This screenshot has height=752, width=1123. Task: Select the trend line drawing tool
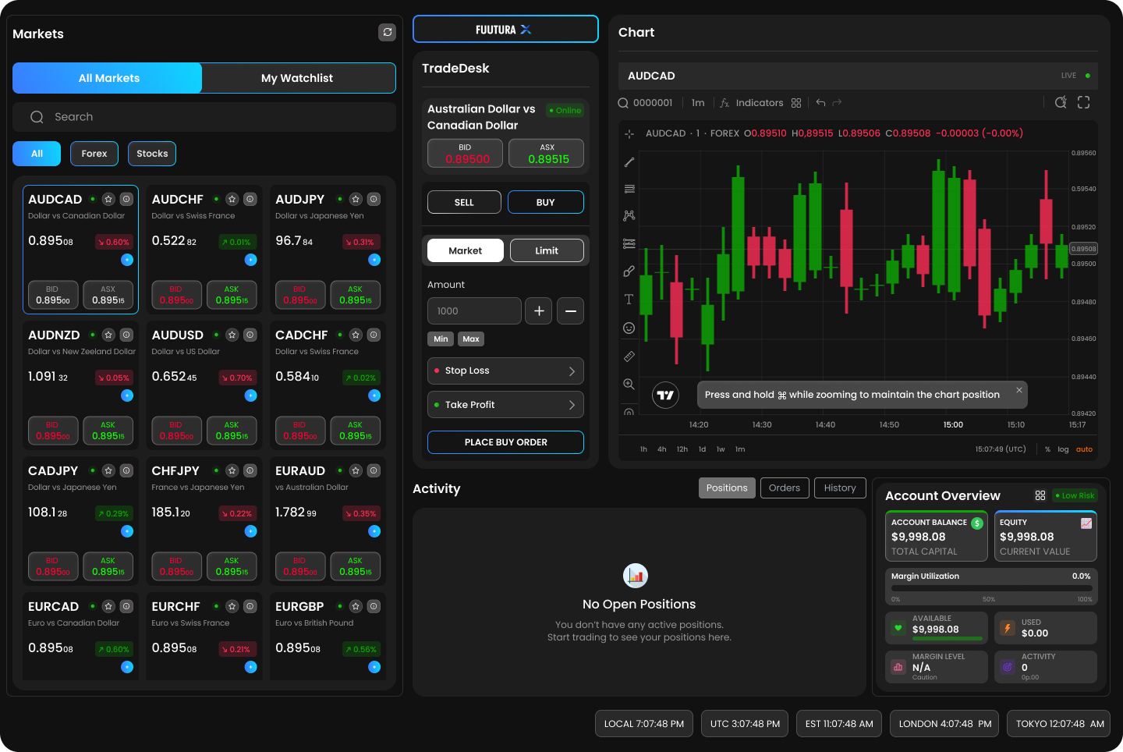pos(629,161)
